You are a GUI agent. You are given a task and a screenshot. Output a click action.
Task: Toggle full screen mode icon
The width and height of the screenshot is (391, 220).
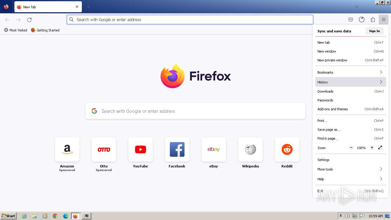pyautogui.click(x=380, y=148)
